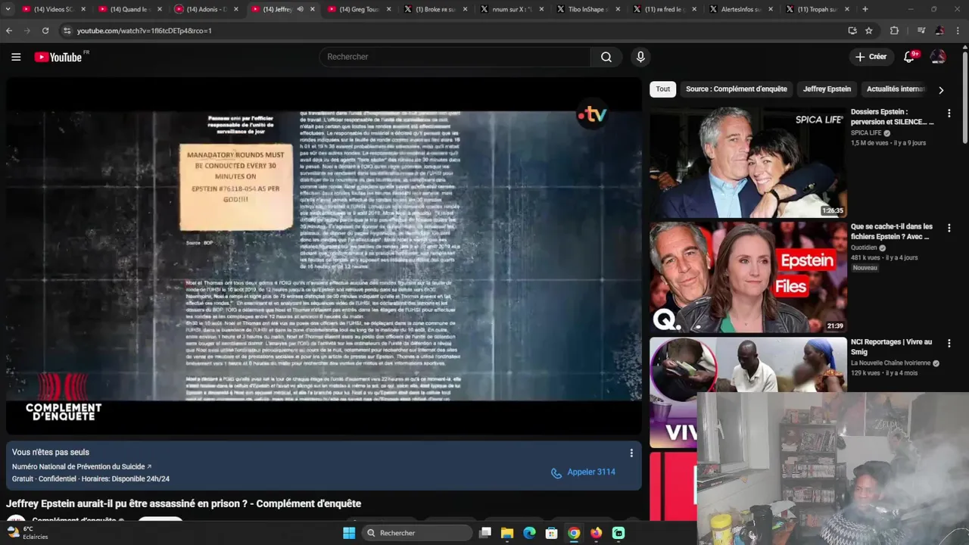Open Dossiers Epstein video thumbnail
Image resolution: width=969 pixels, height=545 pixels.
[748, 163]
